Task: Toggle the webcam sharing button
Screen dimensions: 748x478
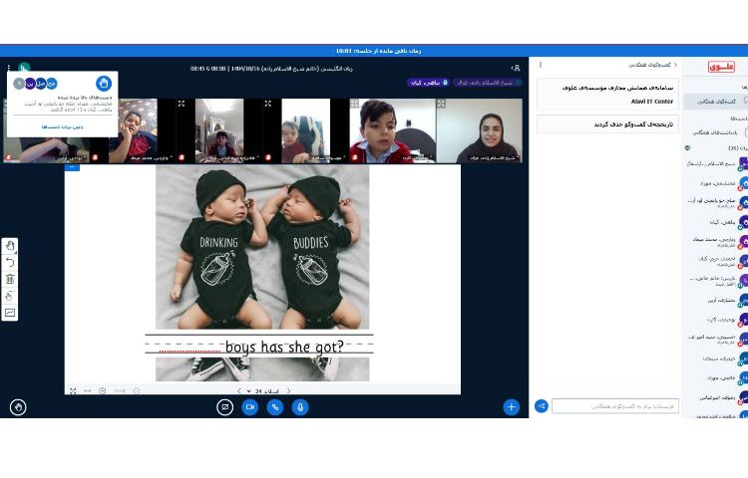Action: pyautogui.click(x=250, y=406)
